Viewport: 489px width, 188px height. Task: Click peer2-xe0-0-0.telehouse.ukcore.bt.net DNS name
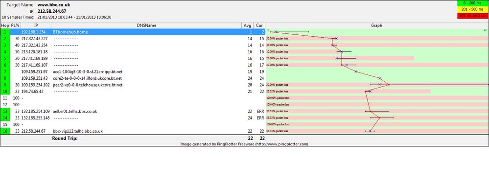(88, 85)
